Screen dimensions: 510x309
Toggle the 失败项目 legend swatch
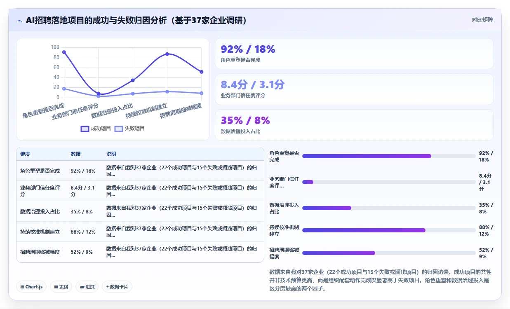[119, 129]
